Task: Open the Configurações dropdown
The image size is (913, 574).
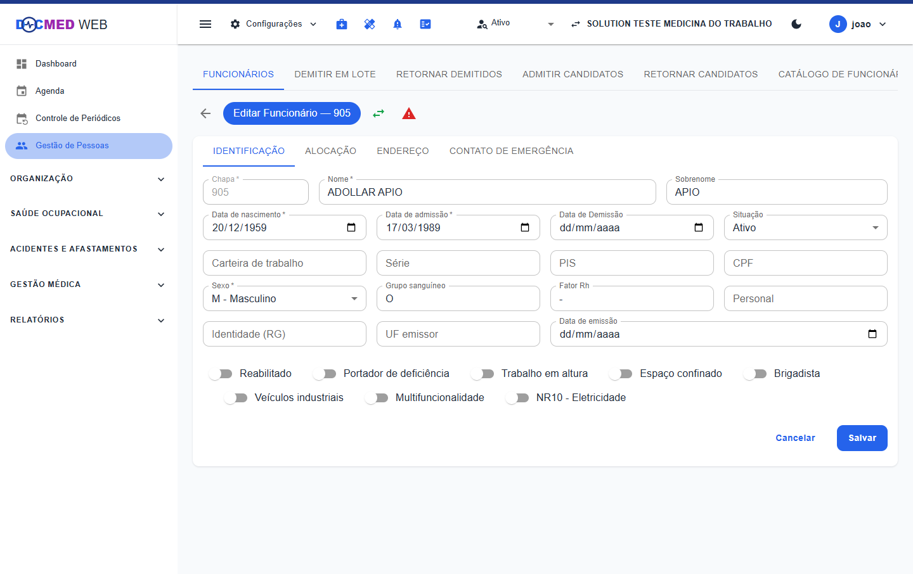Action: click(x=274, y=24)
